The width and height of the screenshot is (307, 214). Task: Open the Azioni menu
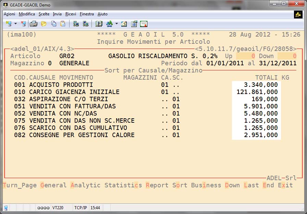pos(9,14)
